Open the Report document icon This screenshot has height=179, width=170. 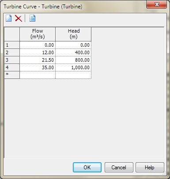pos(32,19)
